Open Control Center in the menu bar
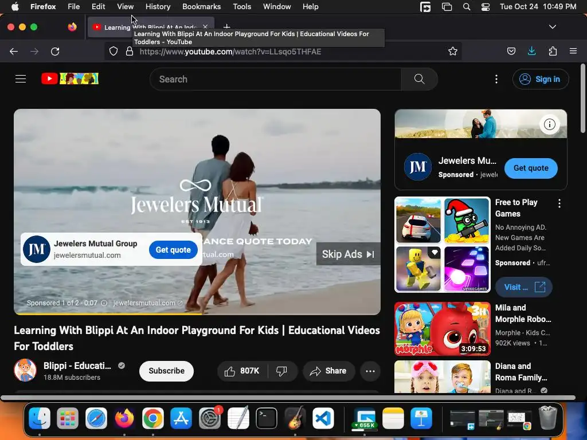 point(486,6)
